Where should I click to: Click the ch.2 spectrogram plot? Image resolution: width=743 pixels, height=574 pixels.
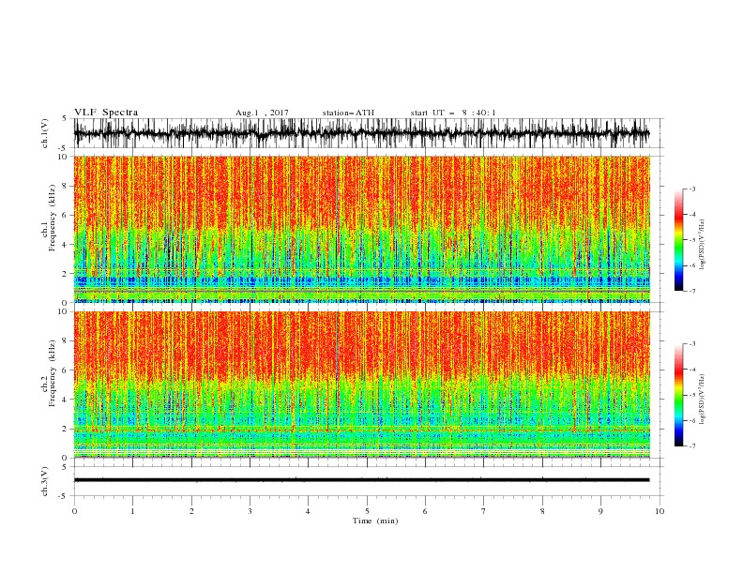pos(362,385)
